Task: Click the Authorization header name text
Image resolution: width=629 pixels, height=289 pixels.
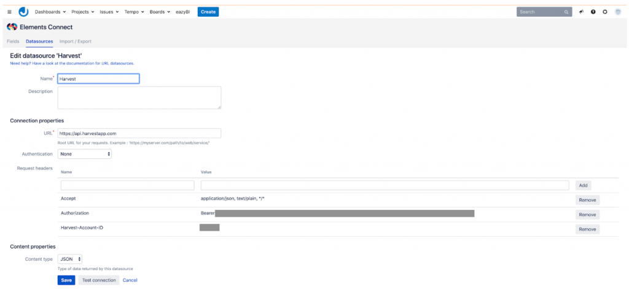Action: (75, 214)
